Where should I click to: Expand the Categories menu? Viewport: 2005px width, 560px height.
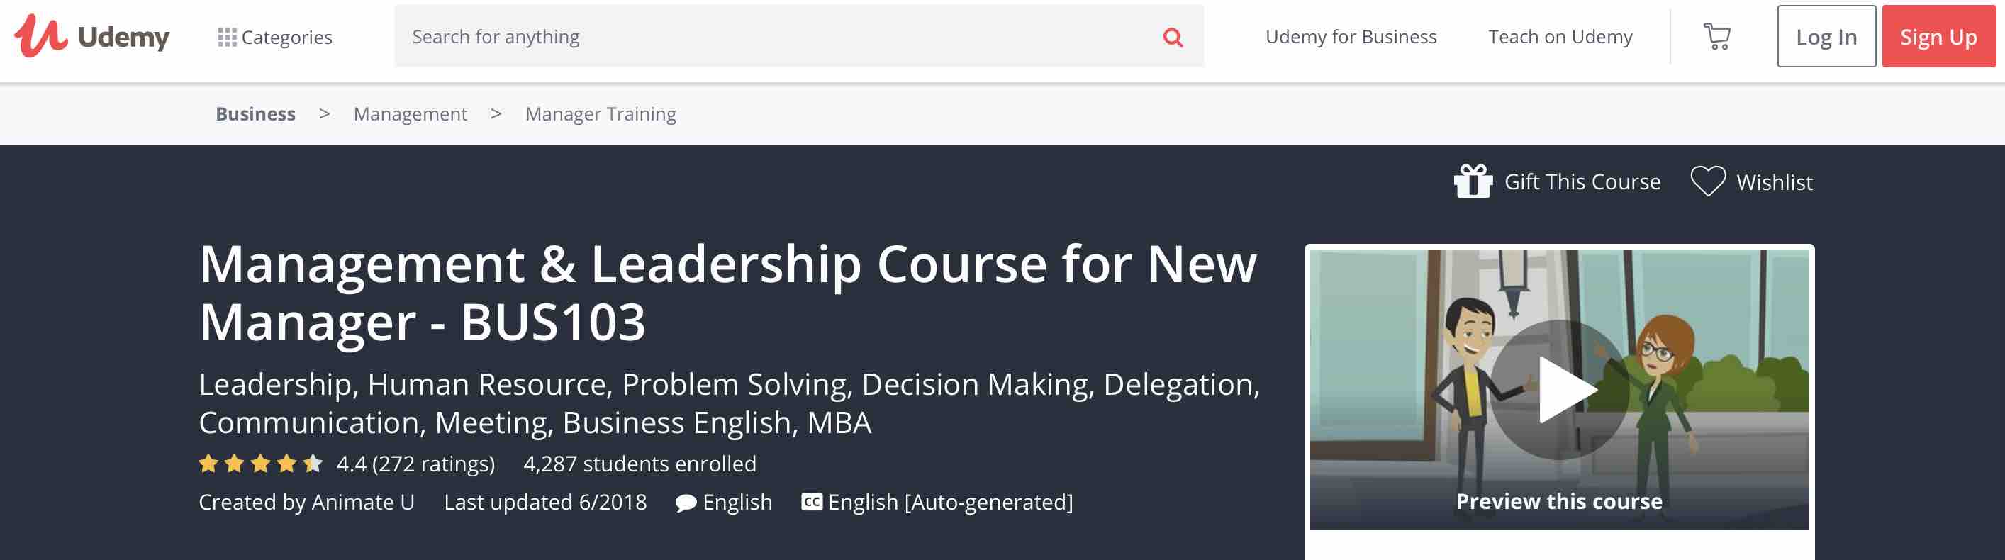[x=275, y=38]
